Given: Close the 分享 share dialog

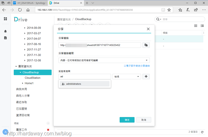Looking at the screenshot, I should click(148, 29).
